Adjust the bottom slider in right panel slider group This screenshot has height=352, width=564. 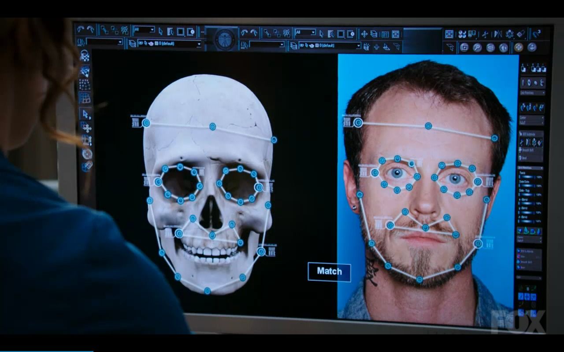point(526,221)
